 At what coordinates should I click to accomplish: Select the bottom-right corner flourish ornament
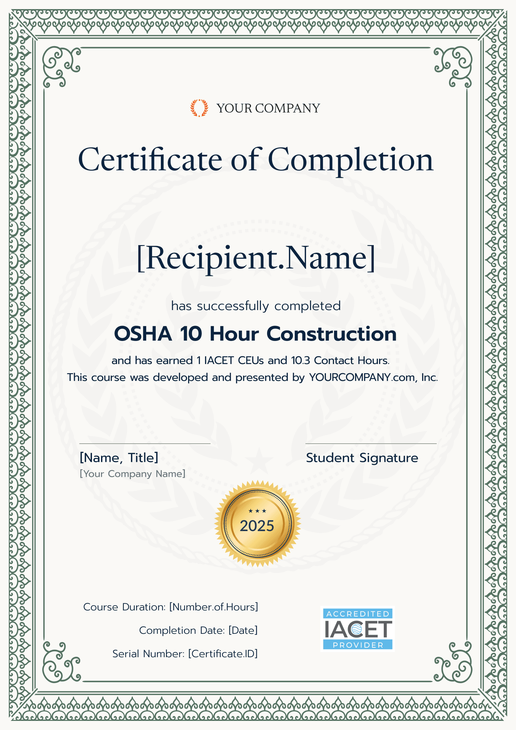[453, 662]
